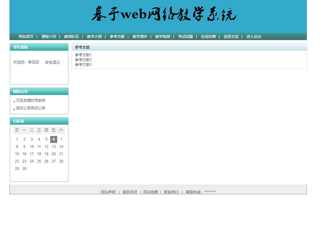Go to the 教学视频 page
Image resolution: width=324 pixels, height=234 pixels.
point(162,36)
